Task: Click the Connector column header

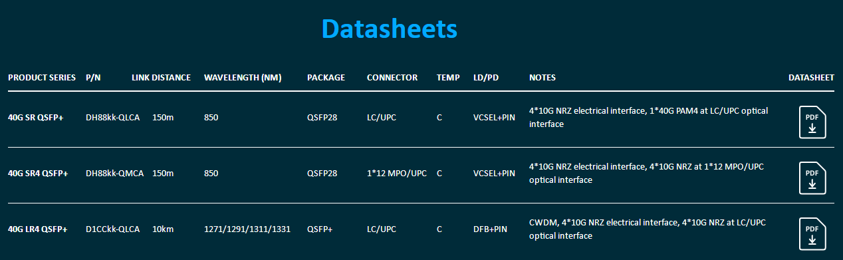Action: click(x=392, y=78)
